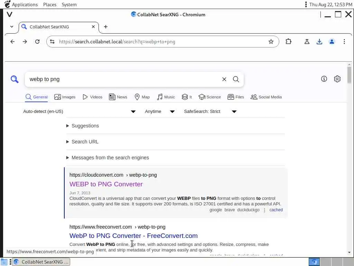This screenshot has height=266, width=354.
Task: Bookmark this page with star icon
Action: pyautogui.click(x=271, y=42)
